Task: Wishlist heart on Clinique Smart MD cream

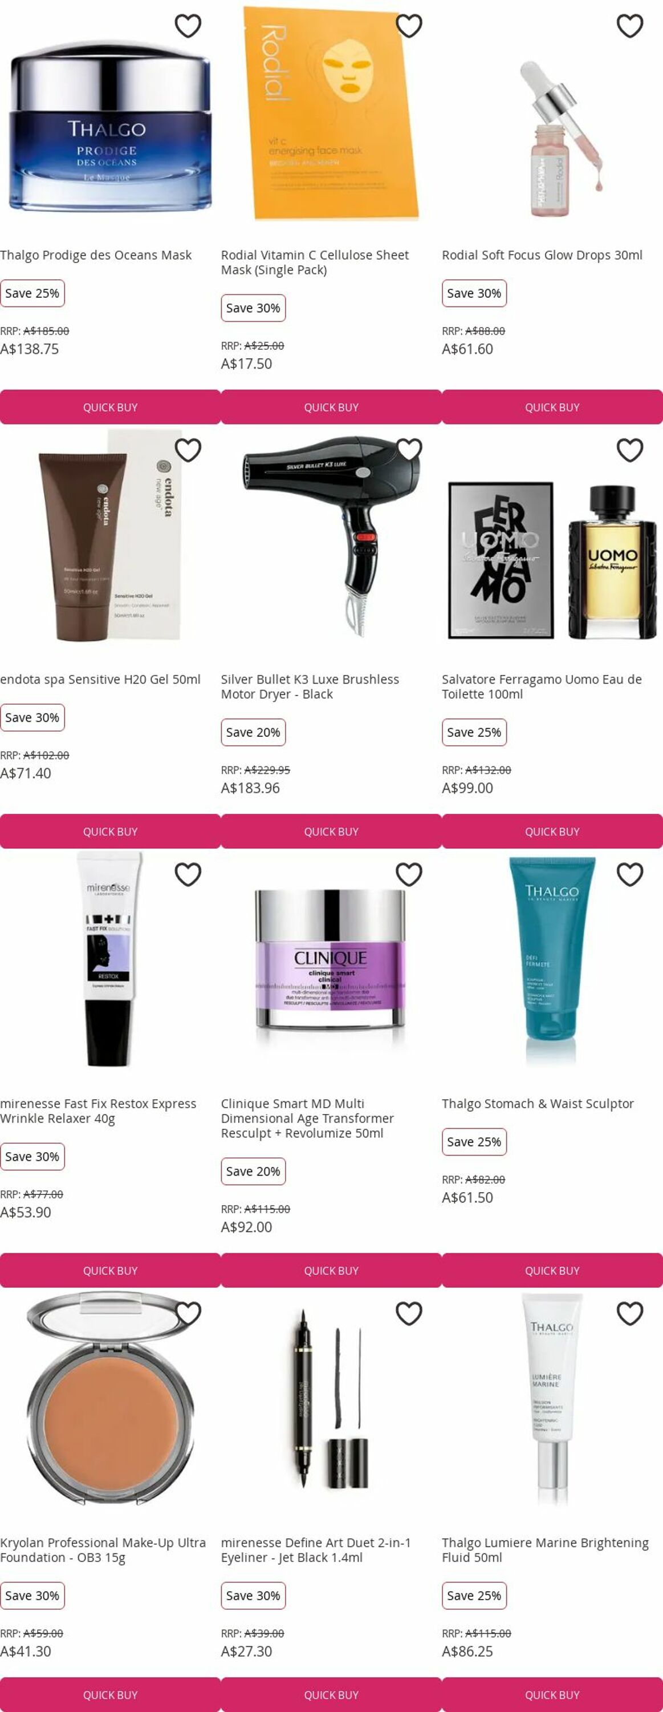Action: (409, 874)
